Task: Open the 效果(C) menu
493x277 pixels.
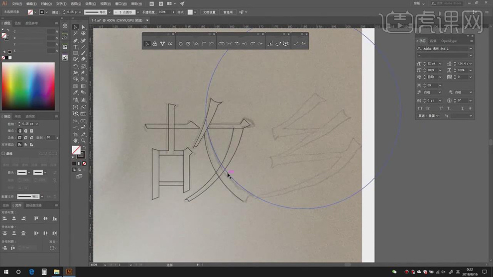Action: click(90, 3)
